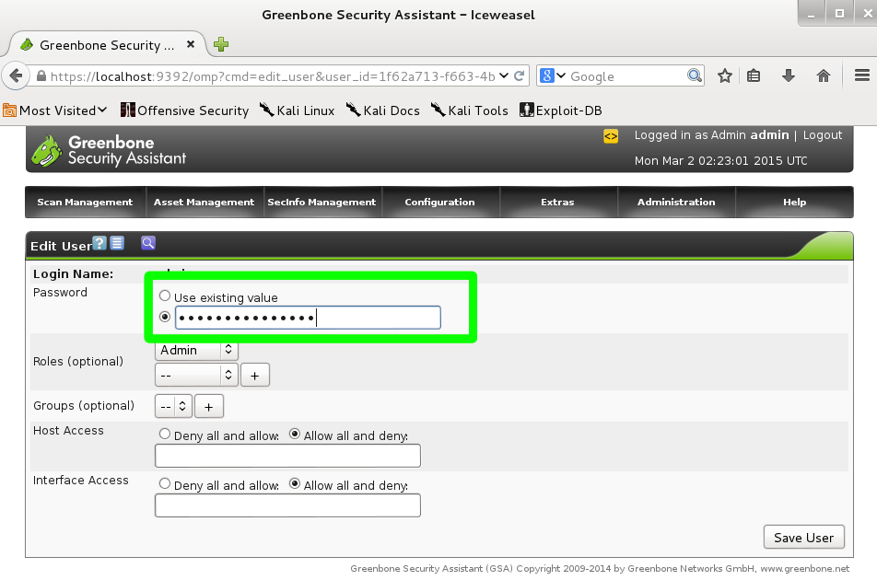The height and width of the screenshot is (580, 877).
Task: Open the Groups dropdown
Action: 173,406
